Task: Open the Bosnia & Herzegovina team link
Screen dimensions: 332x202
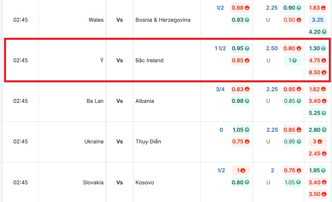Action: (163, 20)
